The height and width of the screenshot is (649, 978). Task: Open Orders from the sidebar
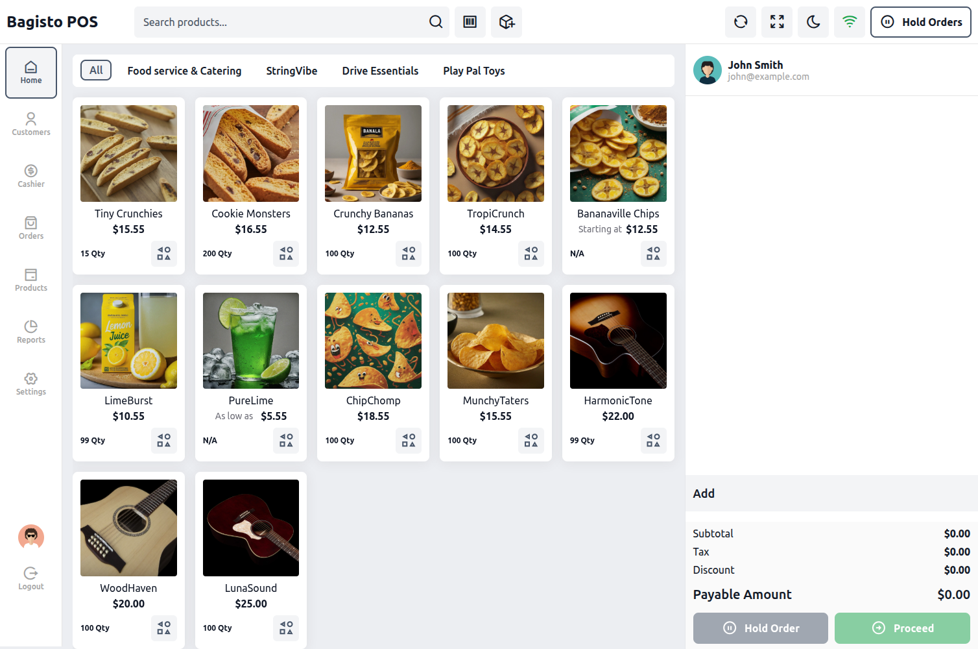[30, 228]
